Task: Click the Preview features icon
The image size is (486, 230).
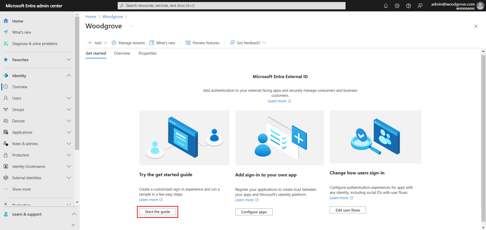Action: pyautogui.click(x=188, y=43)
